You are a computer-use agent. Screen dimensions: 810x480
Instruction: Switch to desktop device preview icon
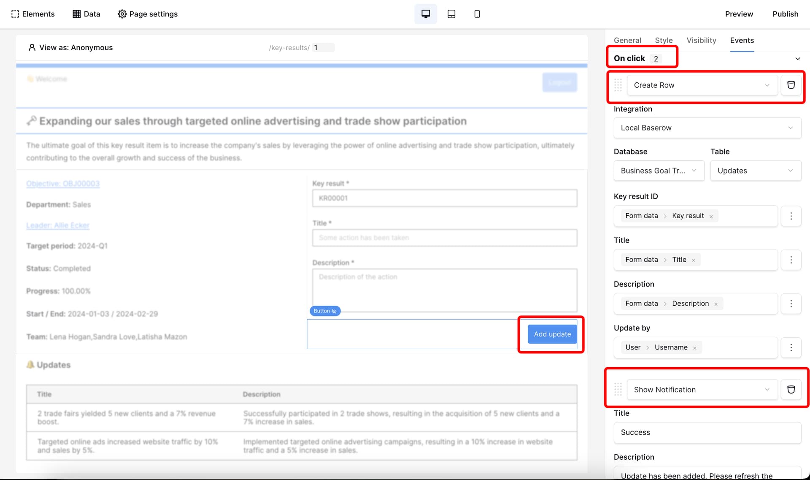[x=426, y=14]
